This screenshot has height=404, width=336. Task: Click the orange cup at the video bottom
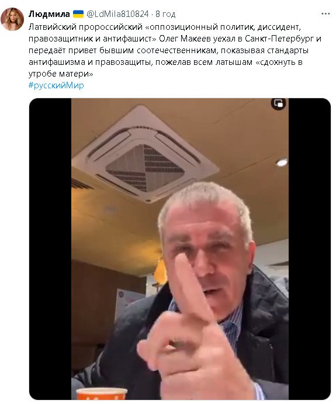102,394
